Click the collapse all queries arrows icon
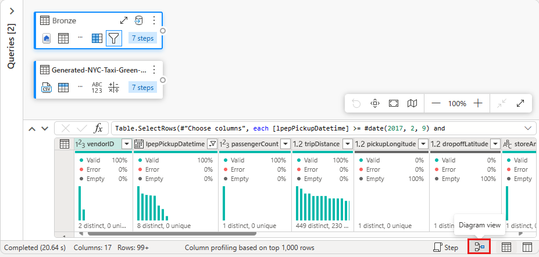 click(x=502, y=103)
